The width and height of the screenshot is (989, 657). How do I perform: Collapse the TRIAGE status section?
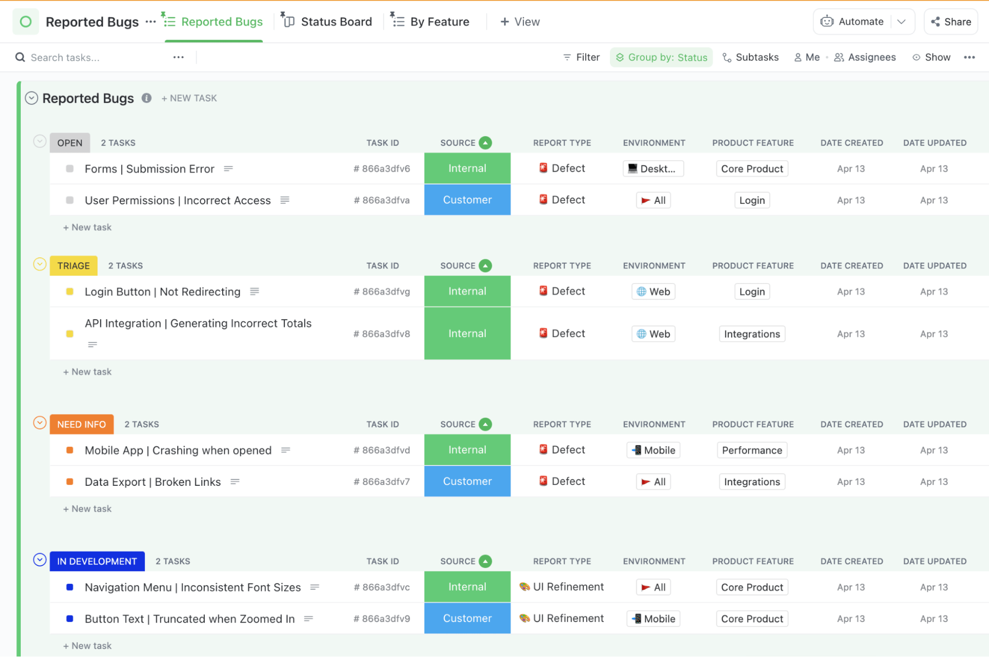click(41, 265)
